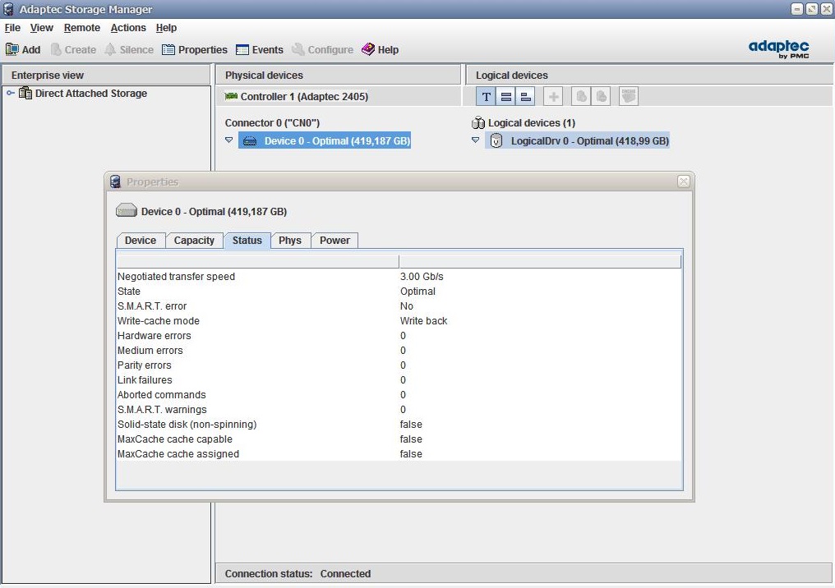Viewport: 835px width, 588px height.
Task: Click the Connector 0 ("CN0") label
Action: coord(272,123)
